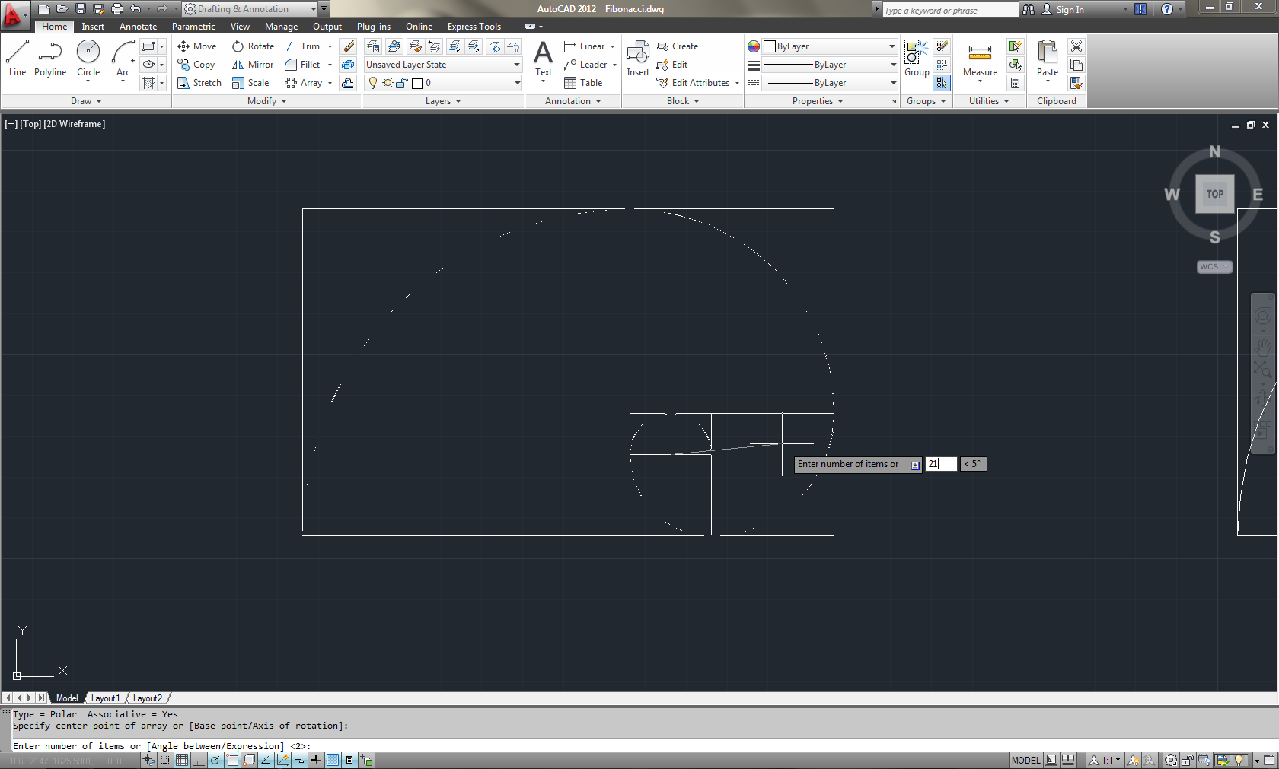
Task: Expand the Annotation panel
Action: coord(573,101)
